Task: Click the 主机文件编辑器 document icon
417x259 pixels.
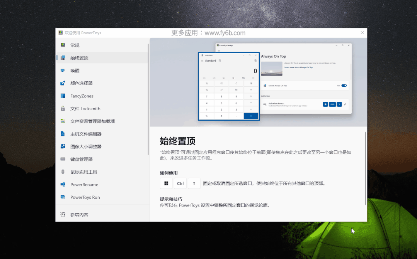Action: (x=63, y=134)
